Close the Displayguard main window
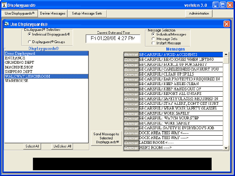The width and height of the screenshot is (235, 176). tap(230, 5)
